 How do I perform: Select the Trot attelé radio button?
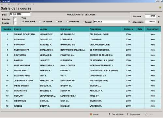[23, 21]
